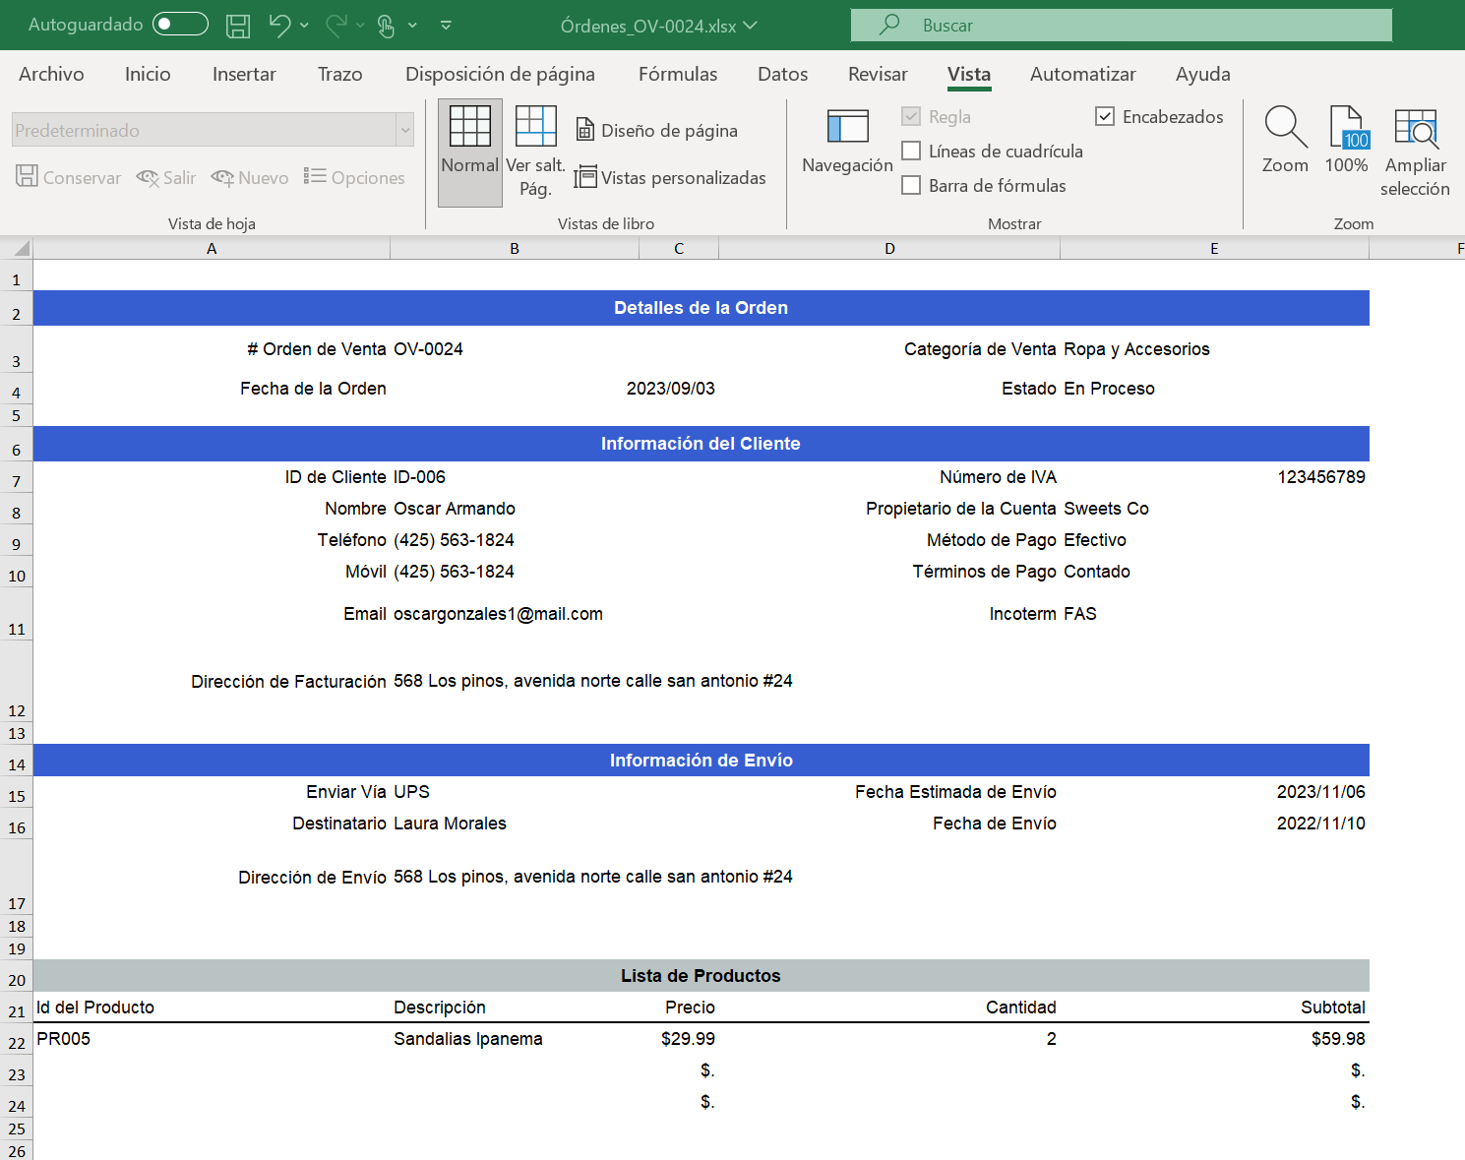Click the $59.98 subtotal cell
1465x1160 pixels.
pyautogui.click(x=1214, y=1039)
